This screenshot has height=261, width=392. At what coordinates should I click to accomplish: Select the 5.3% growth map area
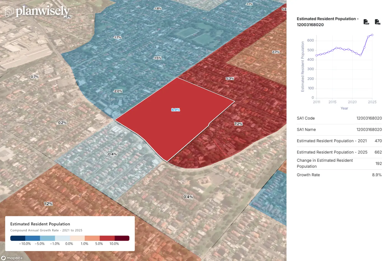click(230, 79)
